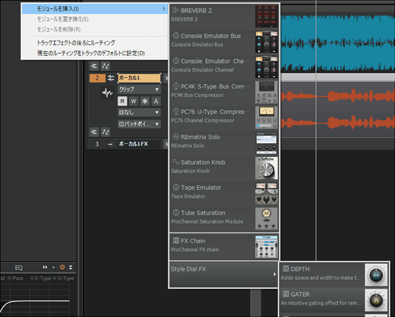Insert the Saturation Knob module
This screenshot has width=395, height=317.
click(224, 168)
